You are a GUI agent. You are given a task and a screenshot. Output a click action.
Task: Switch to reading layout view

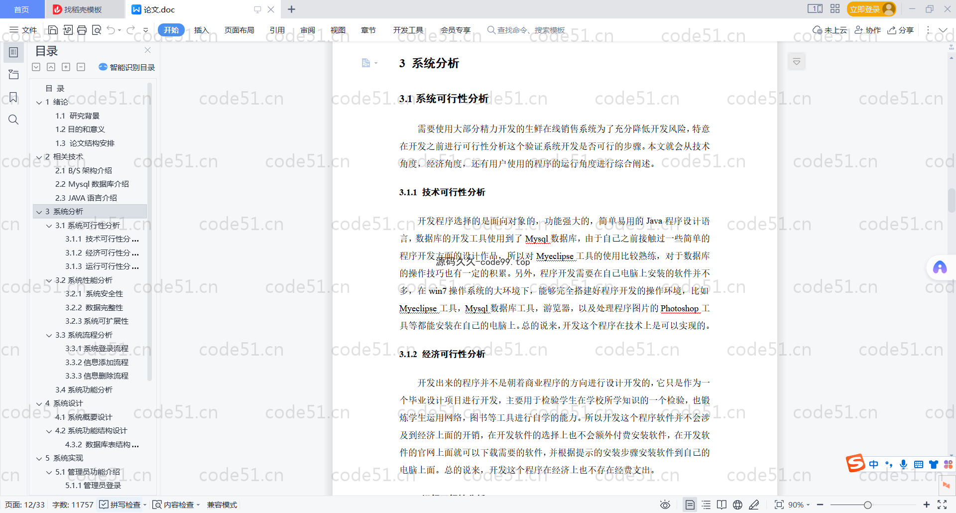click(721, 505)
